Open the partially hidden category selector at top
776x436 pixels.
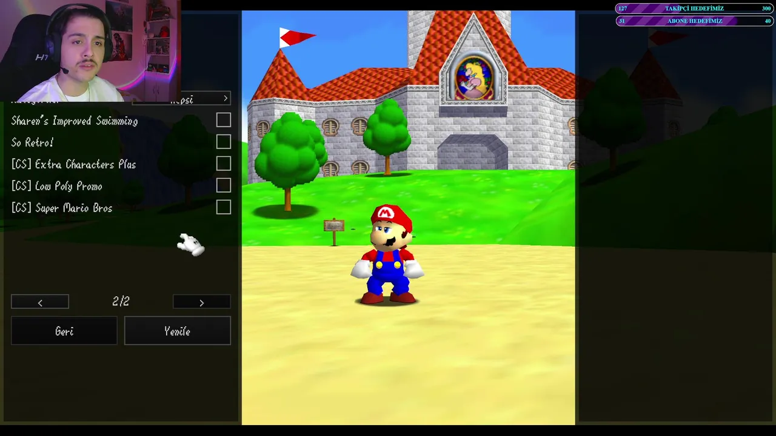[x=181, y=99]
